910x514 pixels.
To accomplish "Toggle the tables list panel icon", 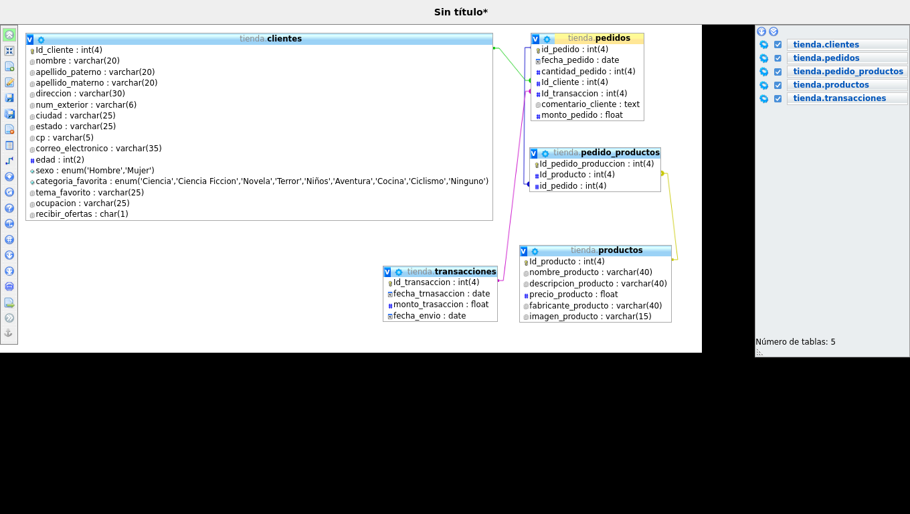I will pyautogui.click(x=9, y=35).
